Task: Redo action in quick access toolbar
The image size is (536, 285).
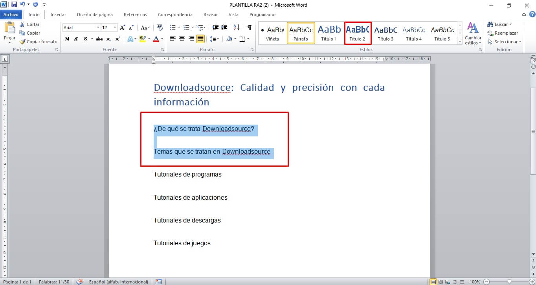Action: coord(35,5)
